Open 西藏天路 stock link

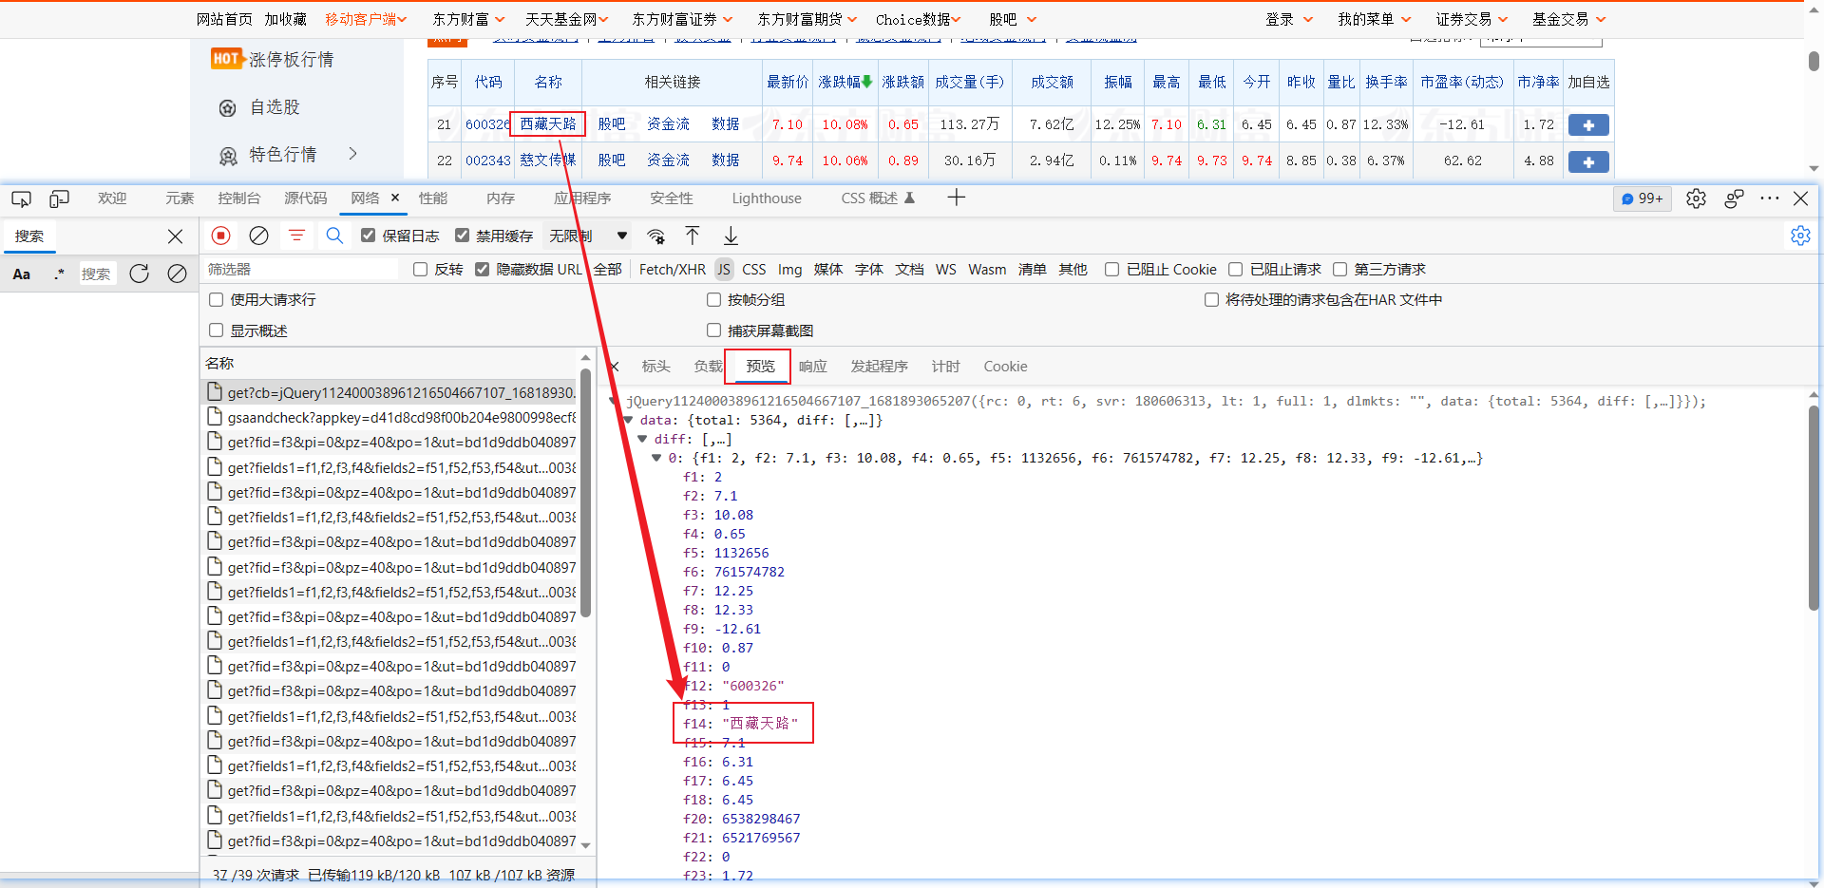[548, 124]
